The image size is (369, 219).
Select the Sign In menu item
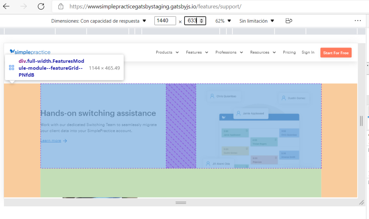(308, 52)
